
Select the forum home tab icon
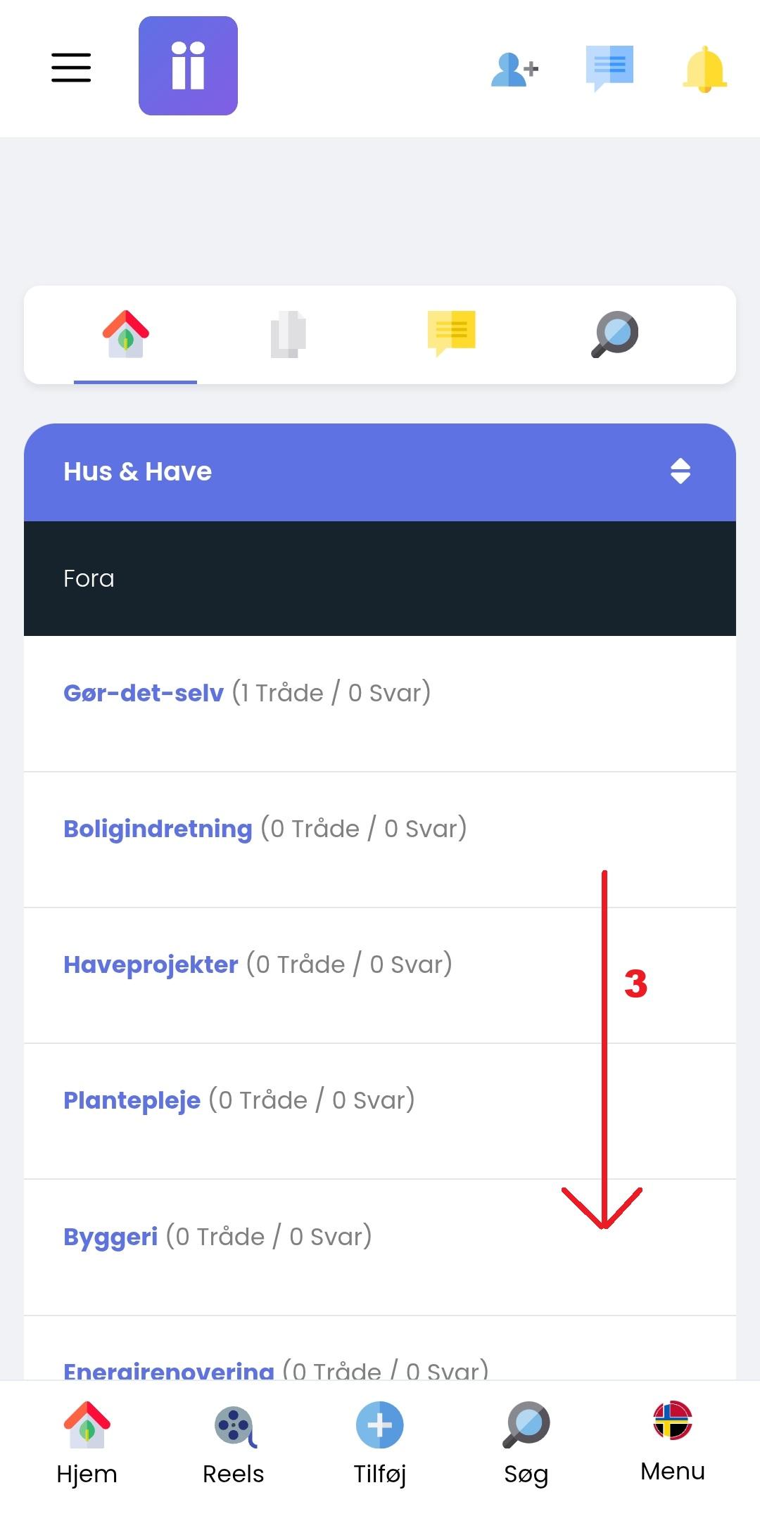pos(126,334)
